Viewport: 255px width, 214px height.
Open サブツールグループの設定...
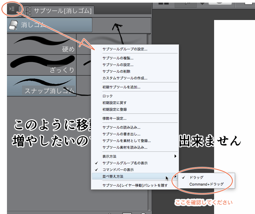[125, 49]
